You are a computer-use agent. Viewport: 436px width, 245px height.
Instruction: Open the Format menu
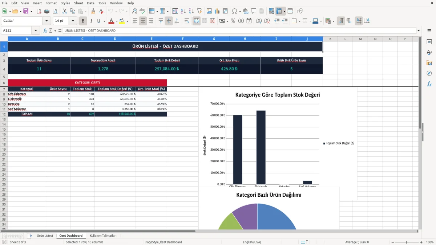tap(51, 3)
